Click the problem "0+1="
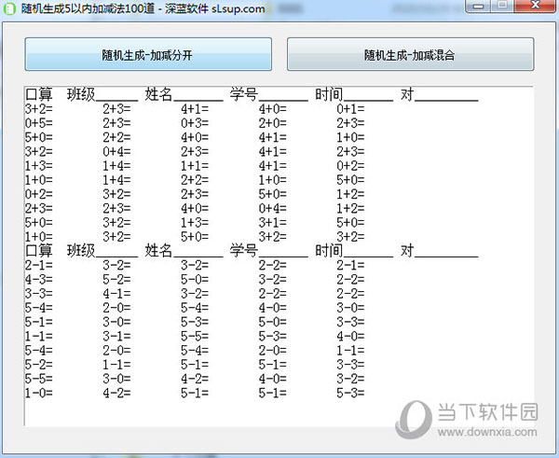The width and height of the screenshot is (559, 458). pyautogui.click(x=350, y=109)
